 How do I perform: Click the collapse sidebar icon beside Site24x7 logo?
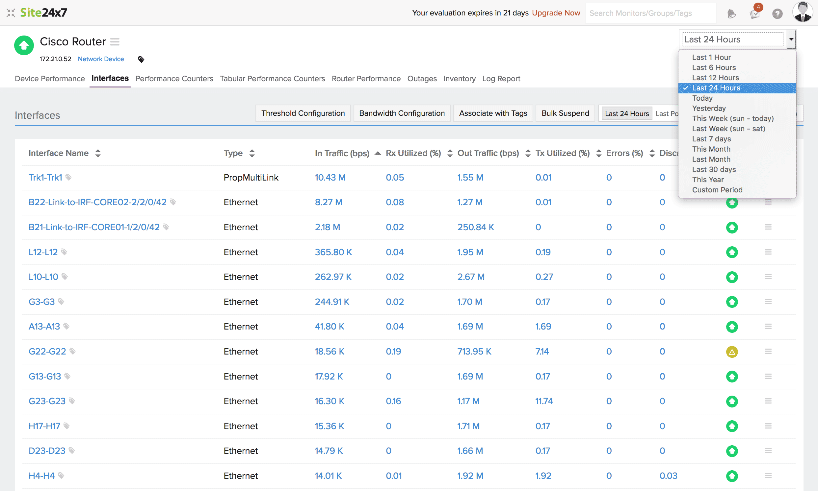coord(11,13)
